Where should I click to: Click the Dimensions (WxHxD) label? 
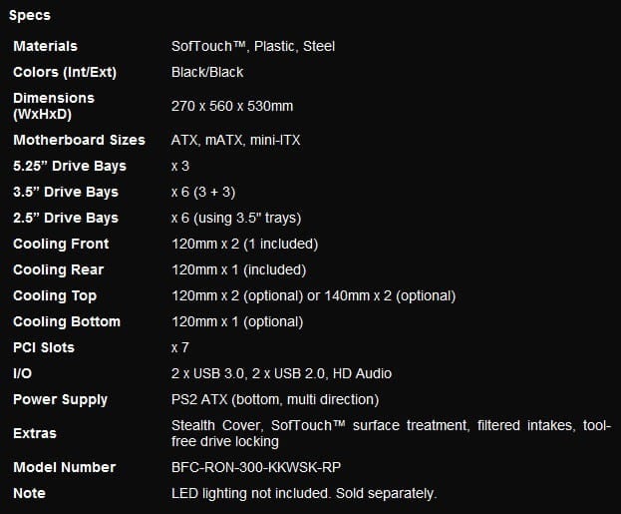[54, 106]
